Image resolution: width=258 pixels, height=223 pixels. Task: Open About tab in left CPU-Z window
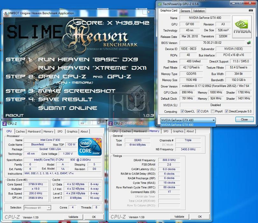coord(84,131)
